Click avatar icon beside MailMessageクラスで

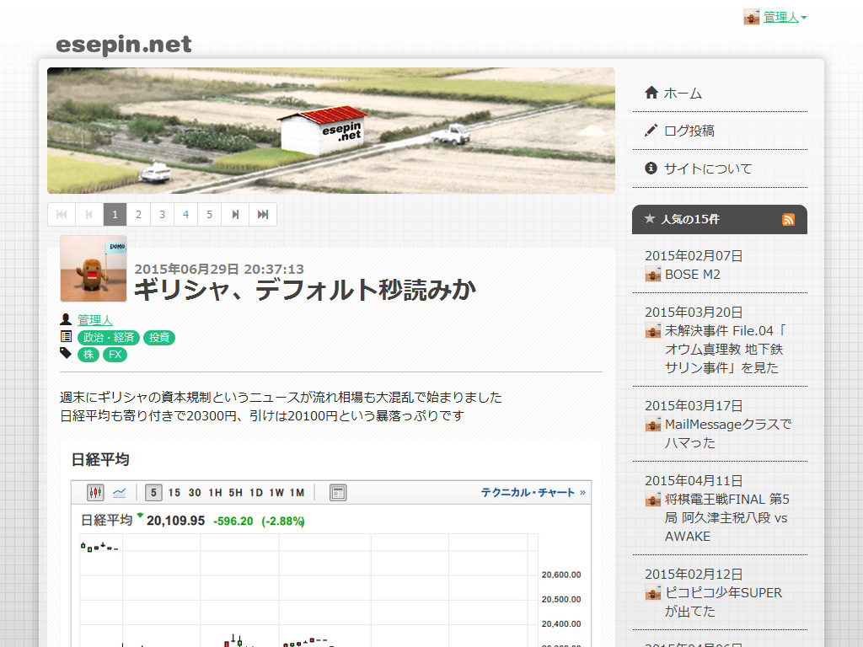(653, 425)
